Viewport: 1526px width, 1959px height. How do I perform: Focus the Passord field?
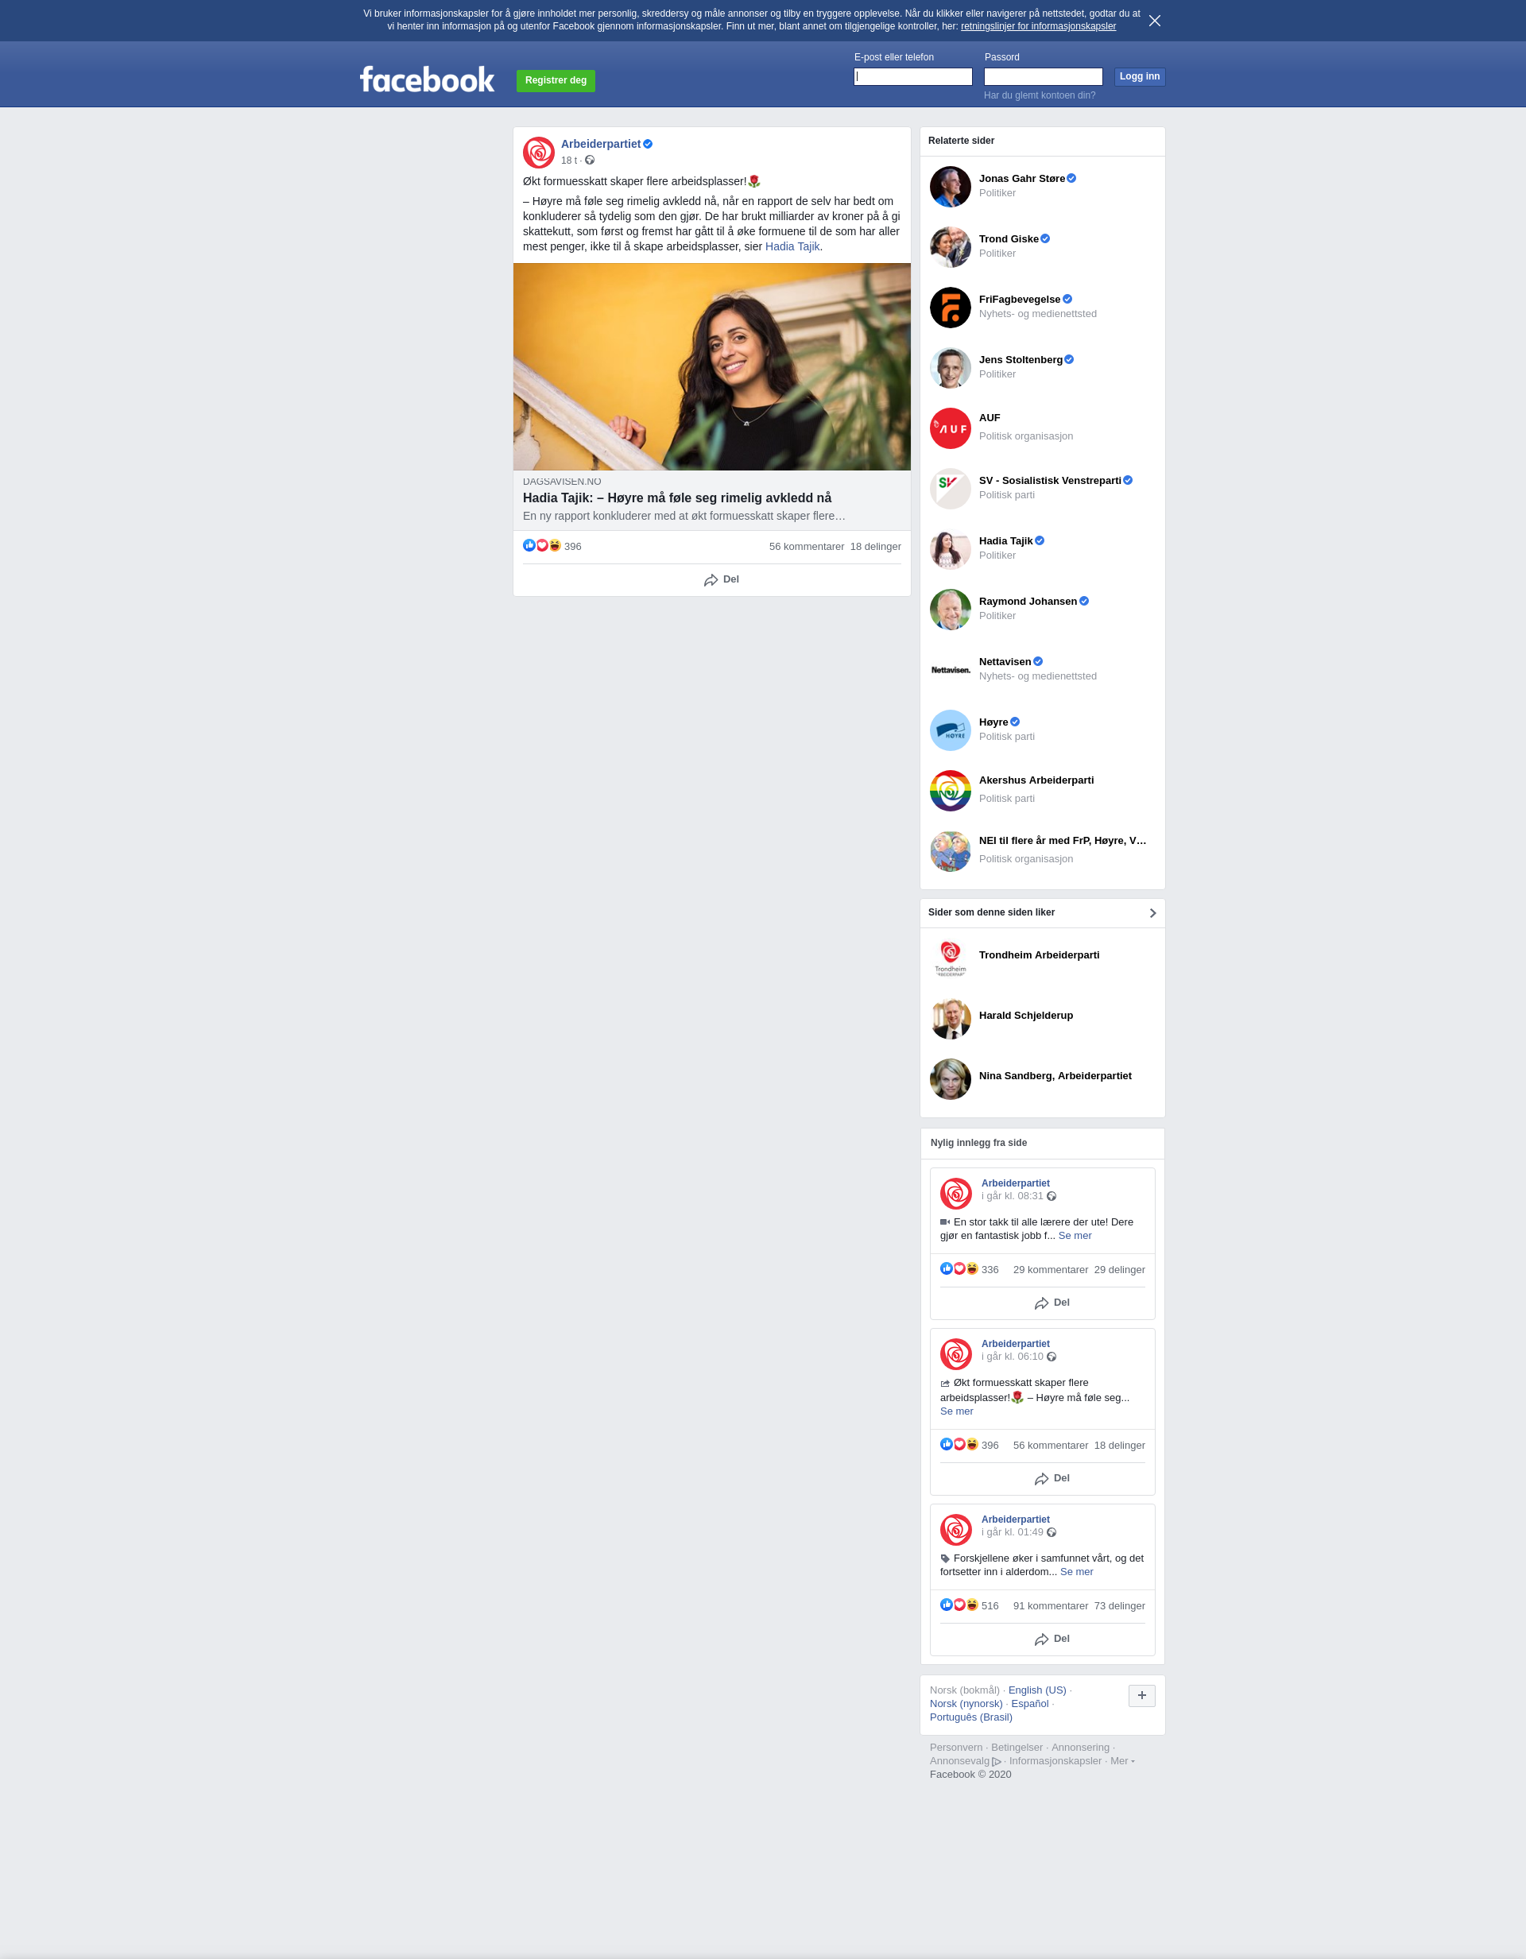click(1044, 77)
